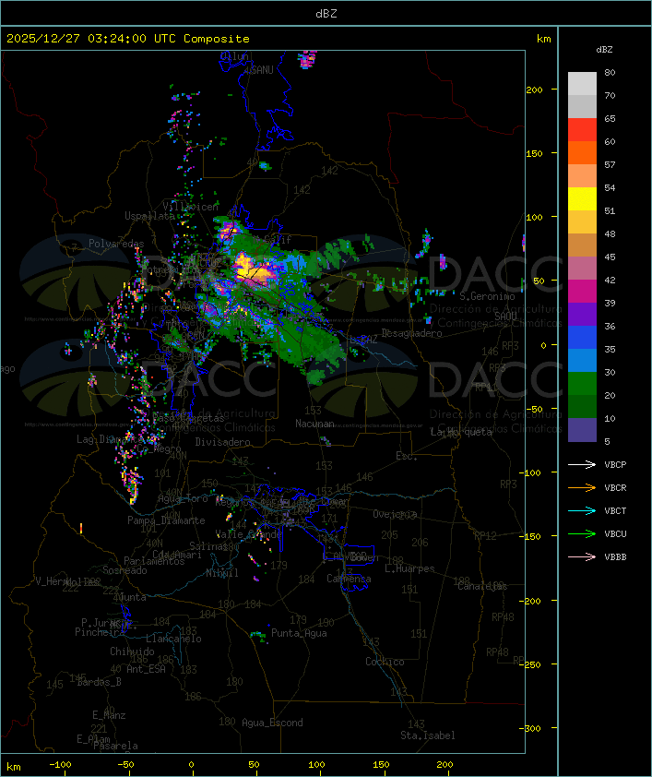Click the cyan VBCT arrow icon
The width and height of the screenshot is (652, 777).
pyautogui.click(x=582, y=510)
